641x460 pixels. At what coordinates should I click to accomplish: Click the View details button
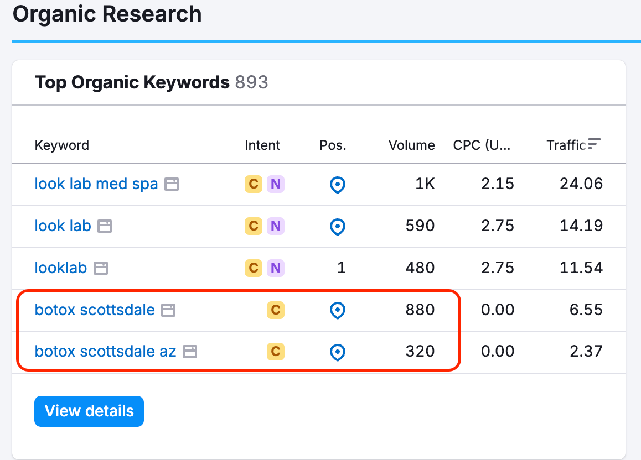coord(89,411)
